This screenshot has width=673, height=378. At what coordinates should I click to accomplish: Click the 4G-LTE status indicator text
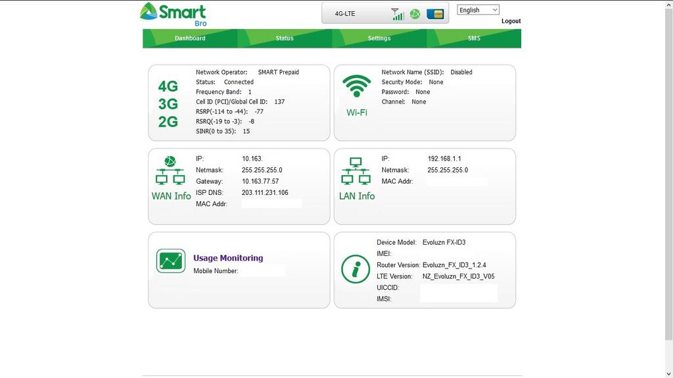345,14
